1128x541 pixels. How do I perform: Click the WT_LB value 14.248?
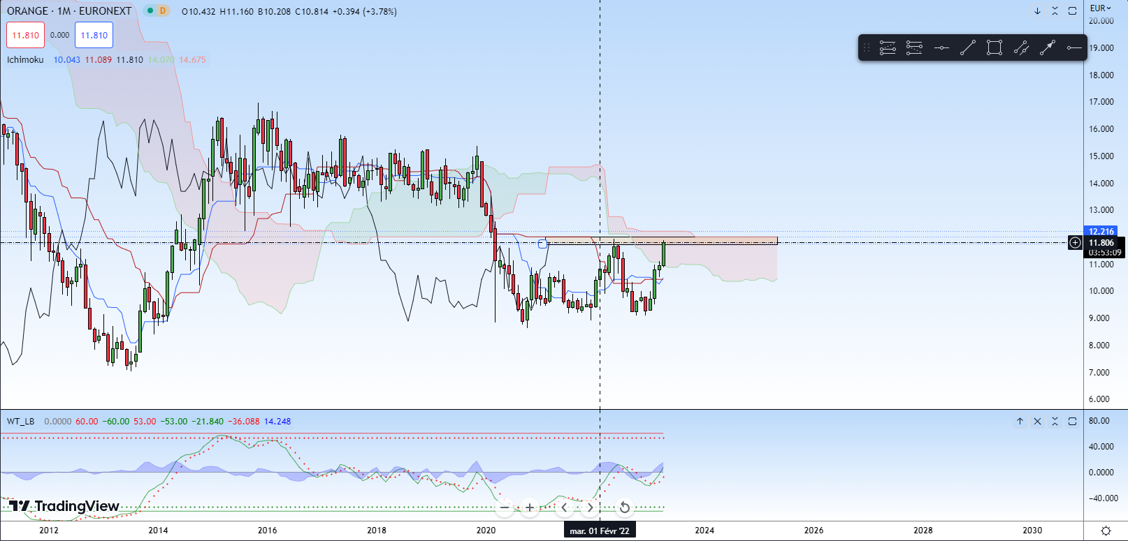coord(277,421)
